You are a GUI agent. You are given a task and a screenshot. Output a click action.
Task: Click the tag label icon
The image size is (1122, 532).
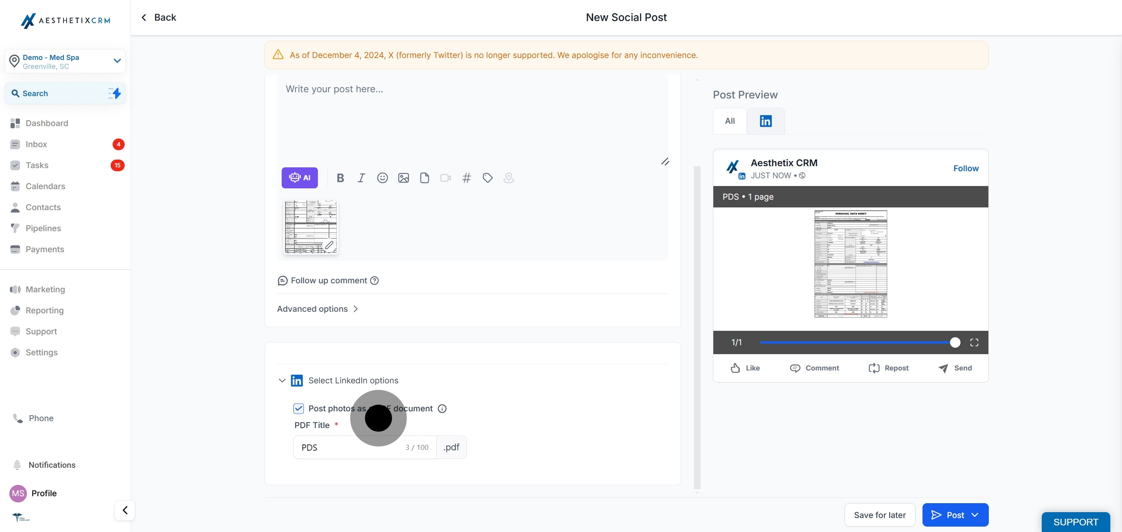(487, 177)
